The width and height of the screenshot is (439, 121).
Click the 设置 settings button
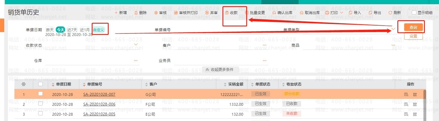[413, 36]
